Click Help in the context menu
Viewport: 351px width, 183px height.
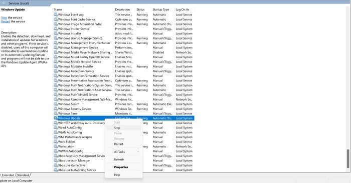123,174
